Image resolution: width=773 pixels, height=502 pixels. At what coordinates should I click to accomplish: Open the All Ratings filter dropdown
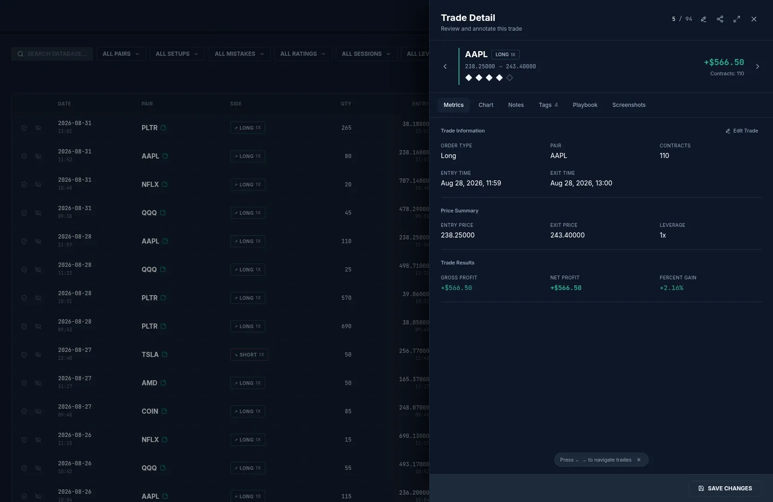tap(303, 54)
